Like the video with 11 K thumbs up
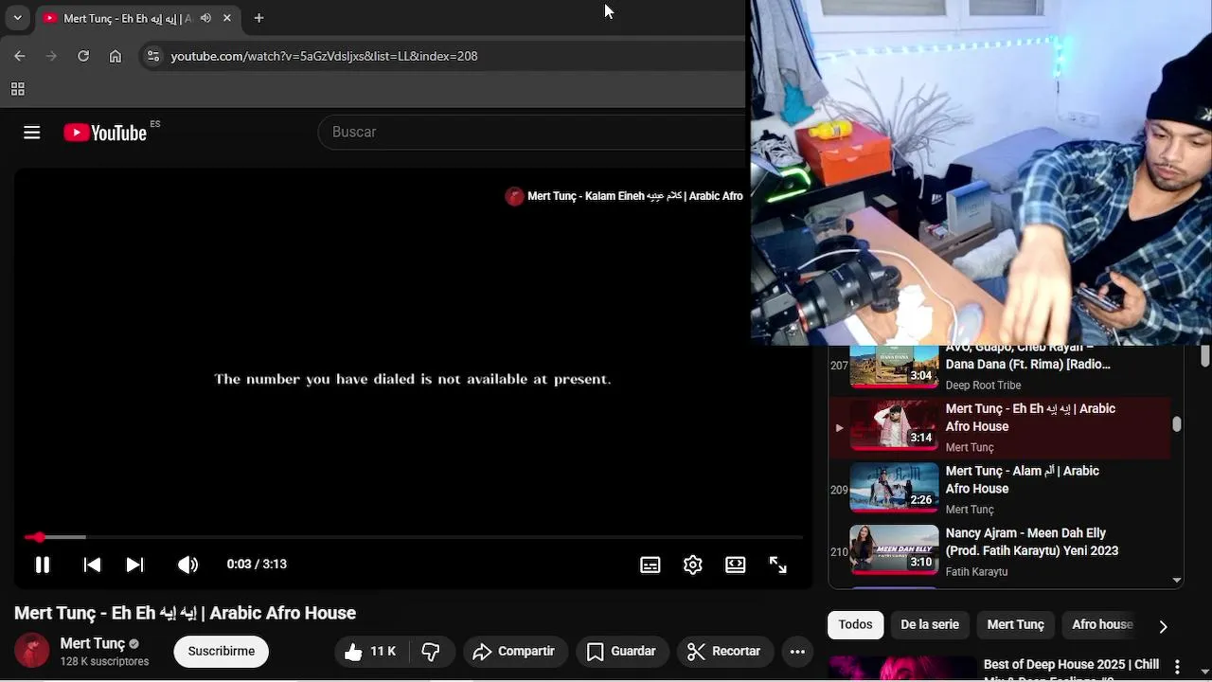1212x682 pixels. click(x=370, y=652)
